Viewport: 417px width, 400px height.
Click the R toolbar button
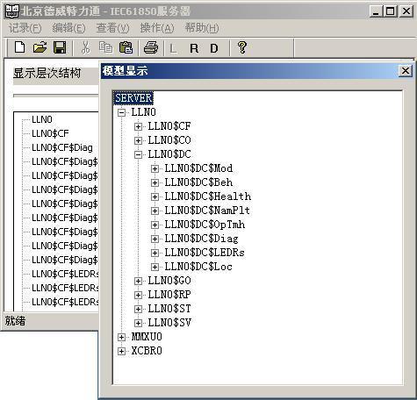194,48
